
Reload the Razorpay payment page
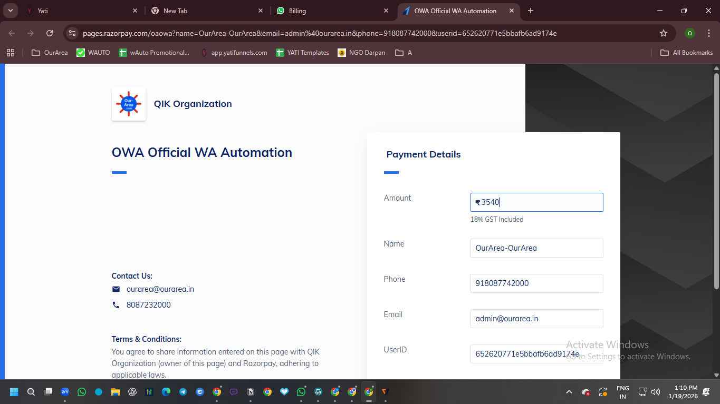pyautogui.click(x=50, y=33)
